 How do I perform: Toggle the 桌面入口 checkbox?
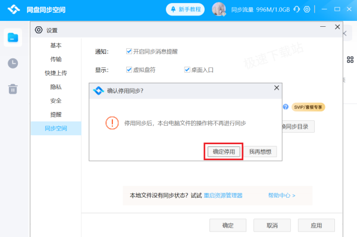(x=187, y=70)
